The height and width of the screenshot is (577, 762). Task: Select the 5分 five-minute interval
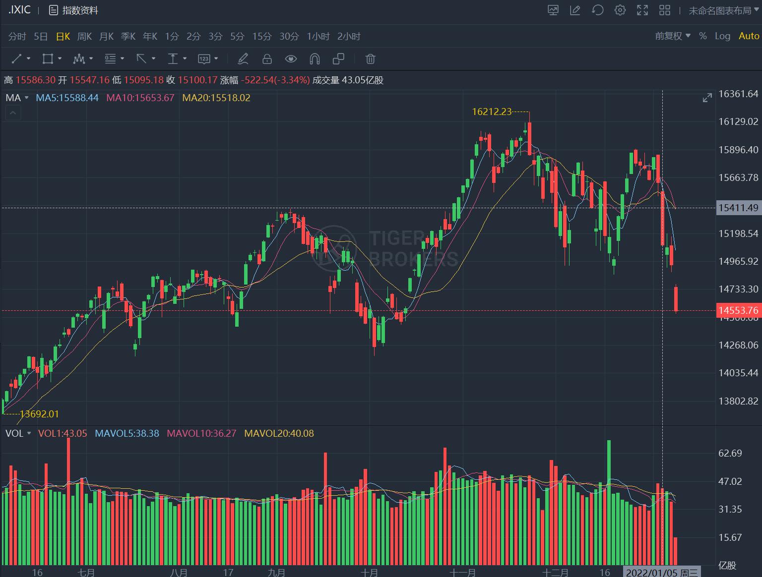point(237,36)
